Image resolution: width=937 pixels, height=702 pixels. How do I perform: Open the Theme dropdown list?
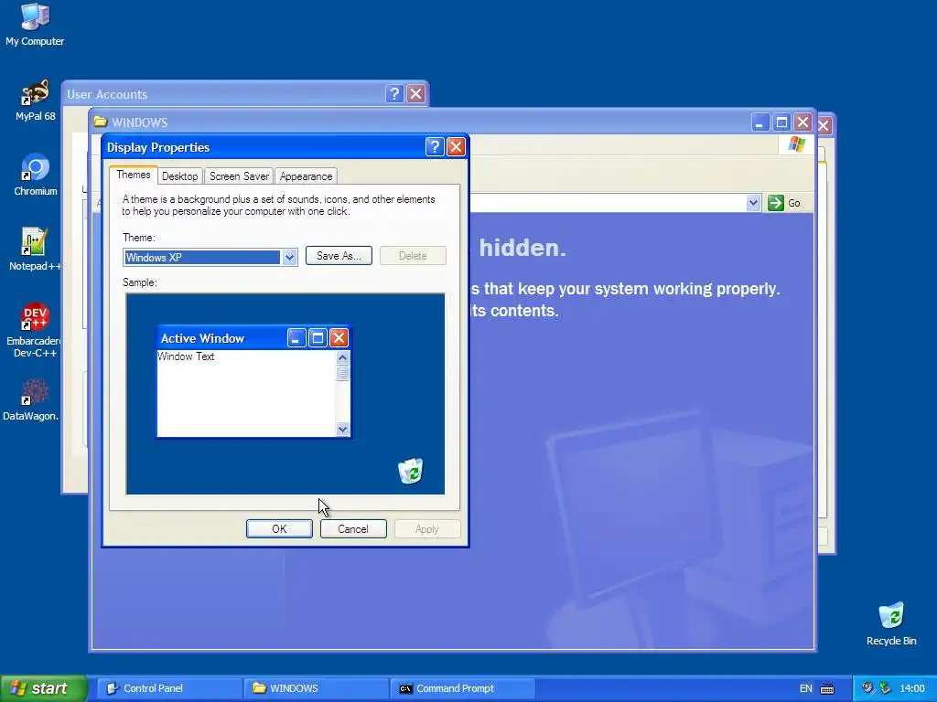(289, 257)
